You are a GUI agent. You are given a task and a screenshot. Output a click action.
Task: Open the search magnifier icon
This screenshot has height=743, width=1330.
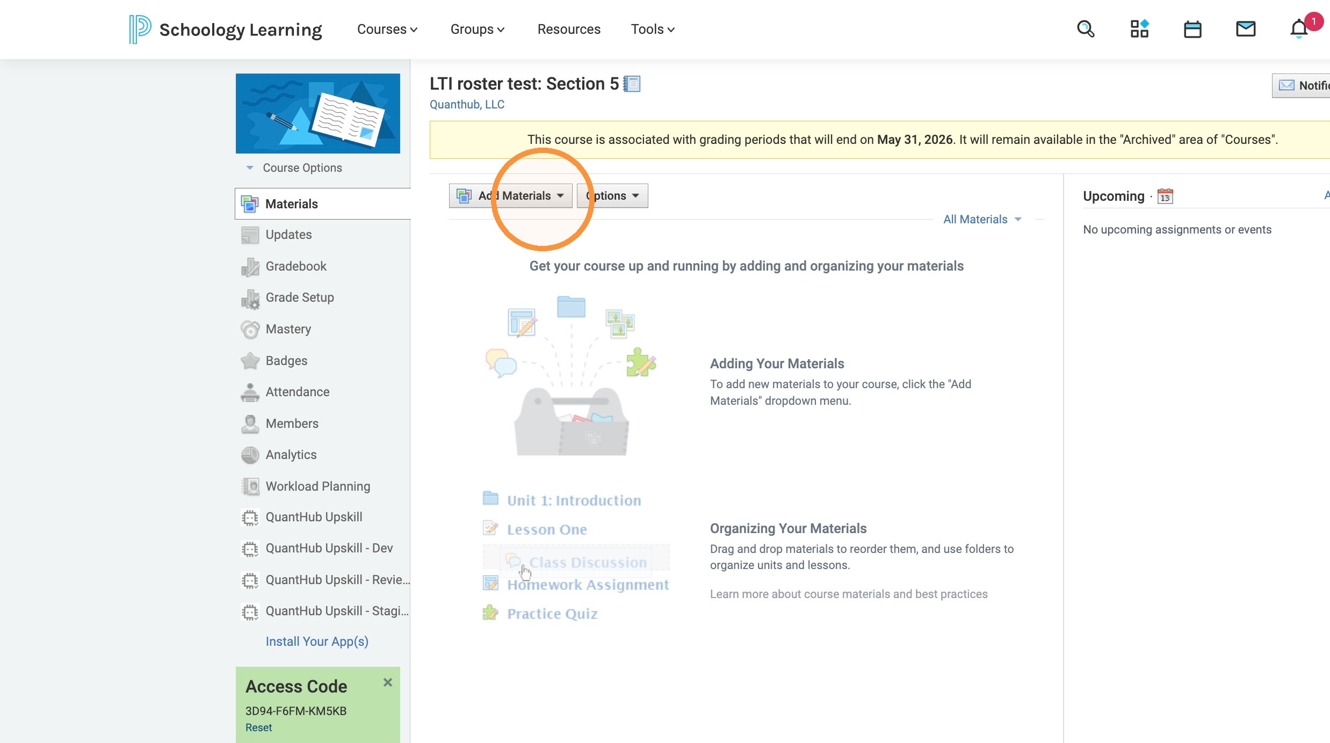[x=1086, y=29]
